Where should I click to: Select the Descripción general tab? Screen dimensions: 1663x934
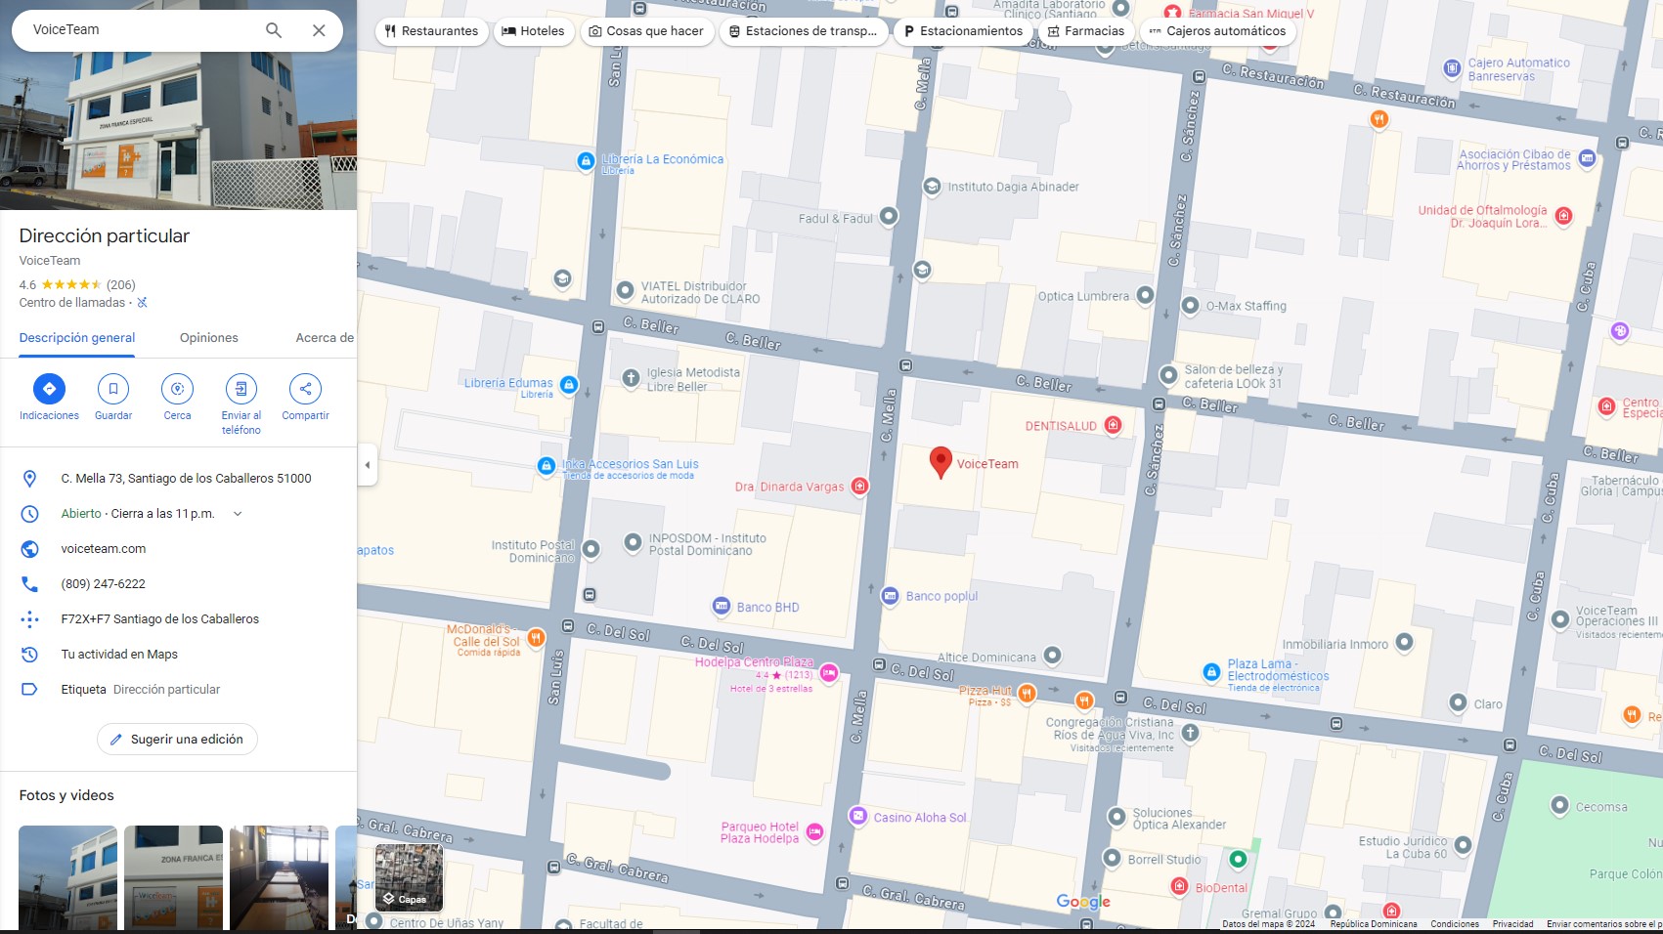(77, 338)
